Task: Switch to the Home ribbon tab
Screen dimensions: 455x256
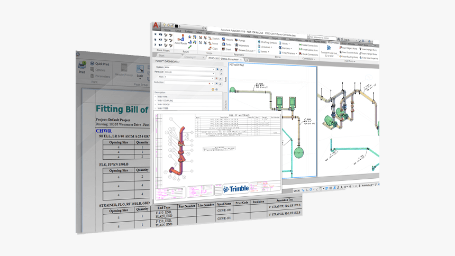Action: (167, 30)
